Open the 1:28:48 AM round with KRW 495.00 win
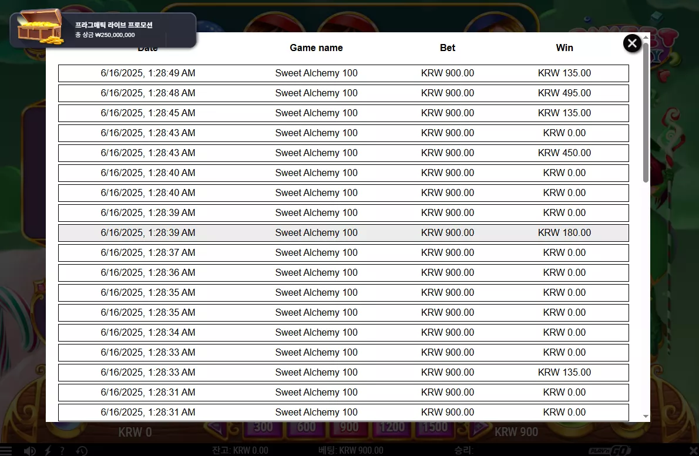 pos(343,93)
